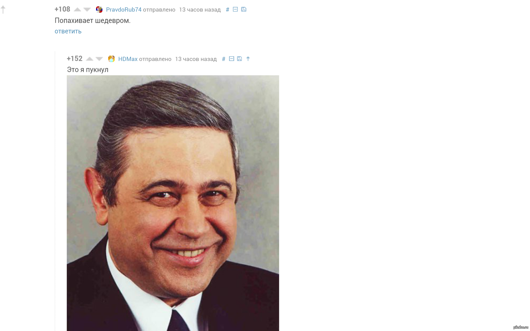The width and height of the screenshot is (530, 331).
Task: Click HDMax's avatar picture
Action: (111, 59)
